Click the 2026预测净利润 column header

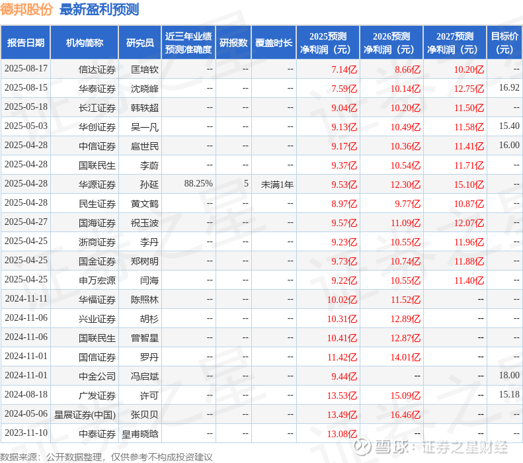391,43
